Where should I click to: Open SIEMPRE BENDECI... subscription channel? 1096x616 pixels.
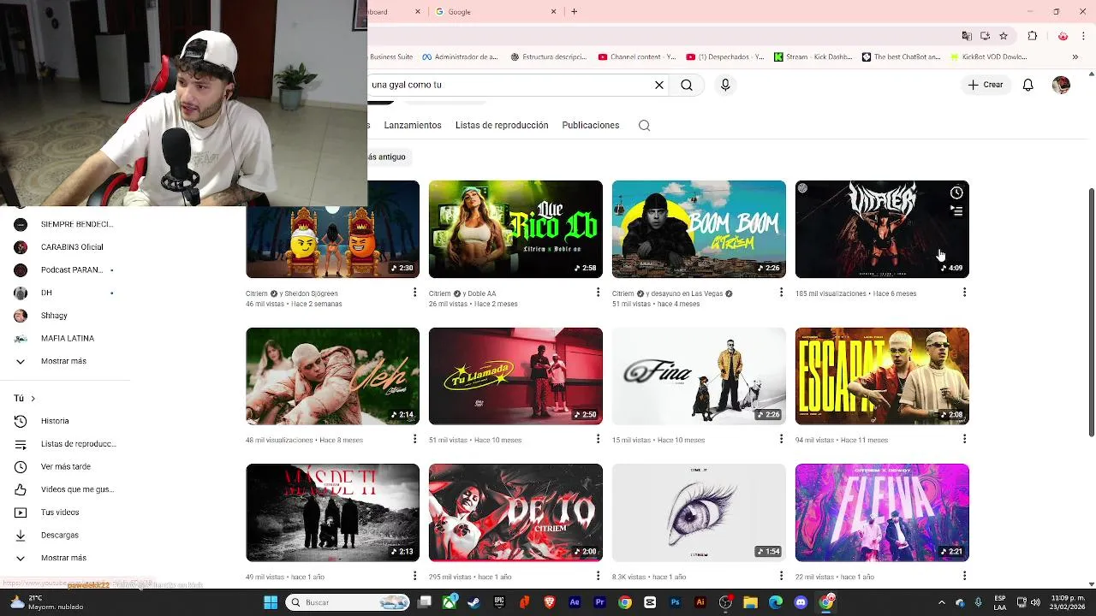coord(65,224)
